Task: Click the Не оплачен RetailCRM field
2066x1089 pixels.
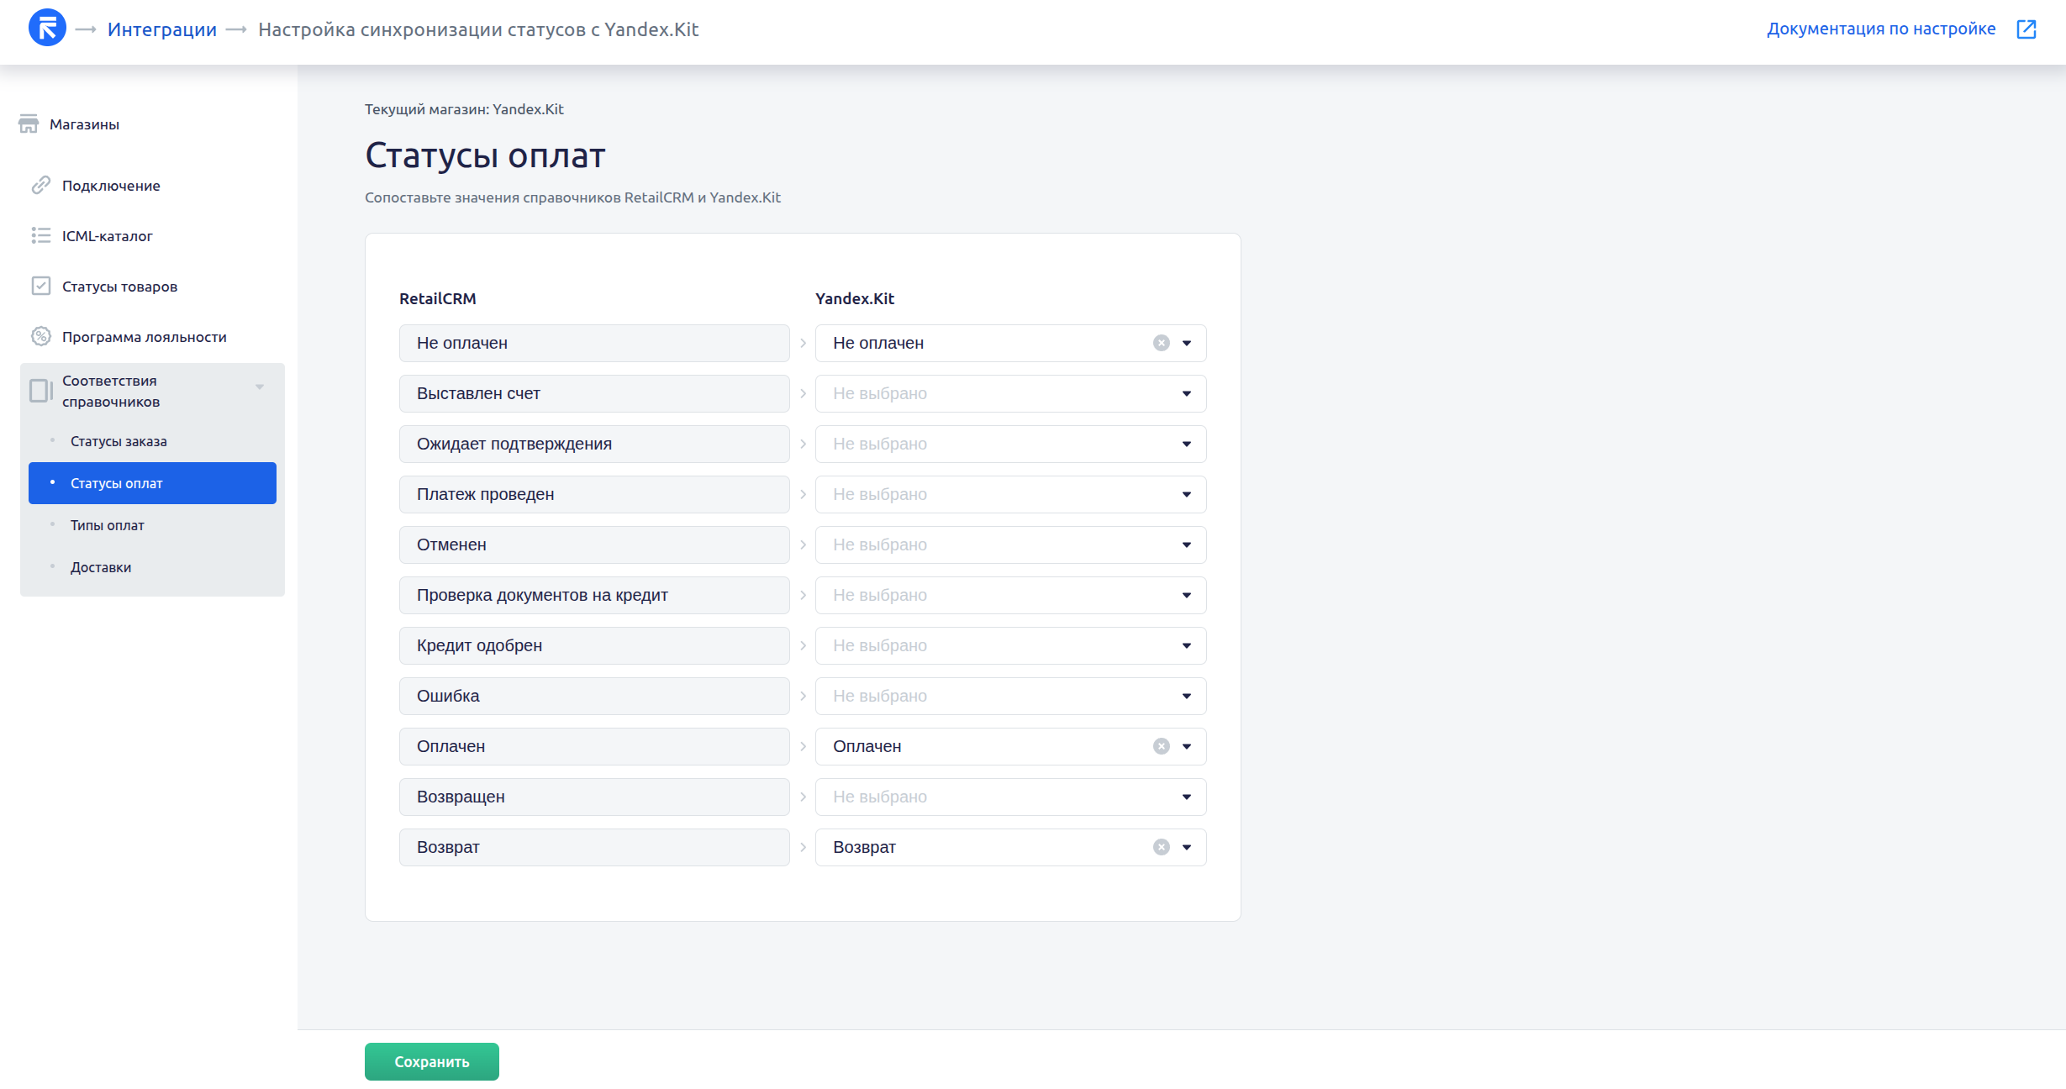Action: click(x=594, y=343)
